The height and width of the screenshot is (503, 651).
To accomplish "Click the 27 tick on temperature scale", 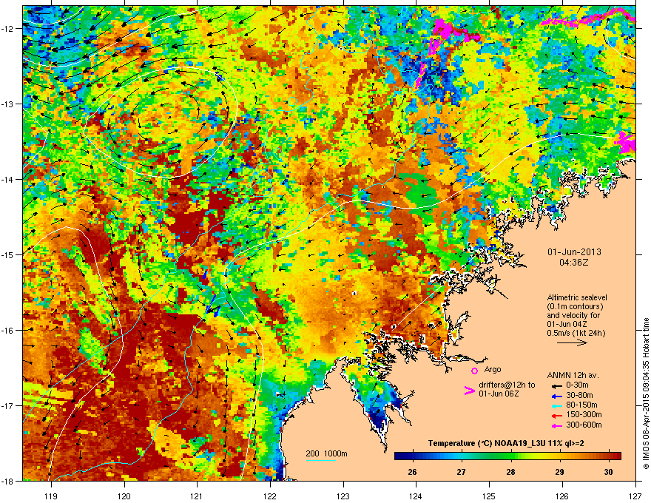I will (462, 472).
